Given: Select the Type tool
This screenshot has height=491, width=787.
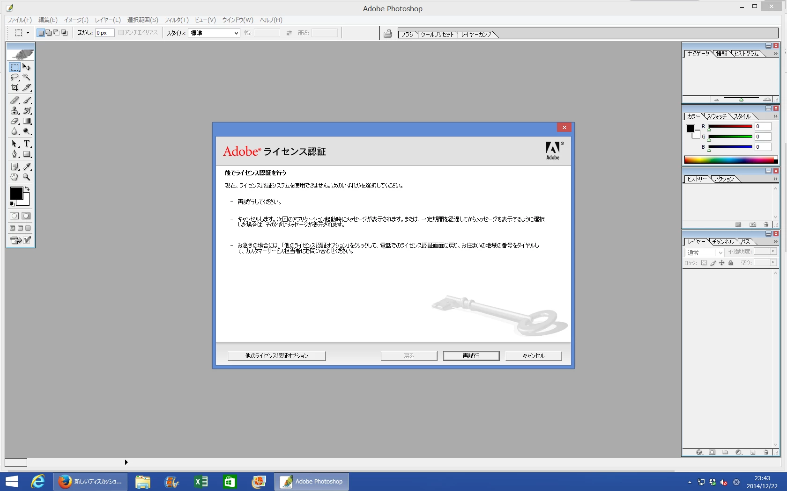Looking at the screenshot, I should tap(27, 144).
